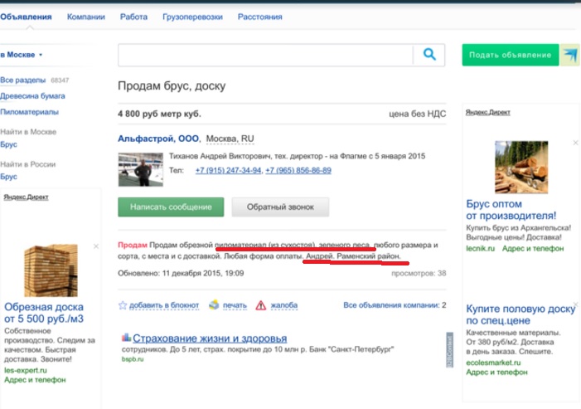Click the log truck ad image
Screen dimensions: 581x409
click(x=521, y=167)
